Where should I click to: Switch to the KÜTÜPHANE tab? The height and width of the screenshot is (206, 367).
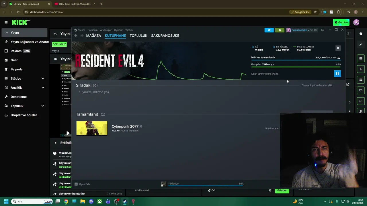[115, 35]
